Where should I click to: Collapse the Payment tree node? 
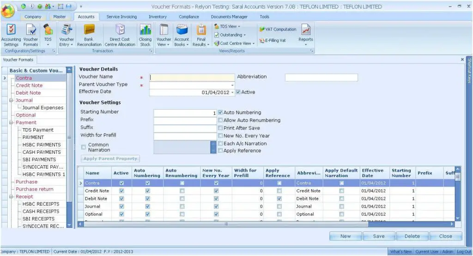tap(11, 123)
